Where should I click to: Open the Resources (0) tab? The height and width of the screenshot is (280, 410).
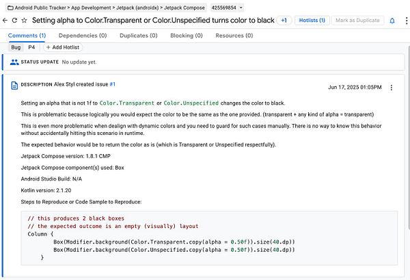coord(234,36)
